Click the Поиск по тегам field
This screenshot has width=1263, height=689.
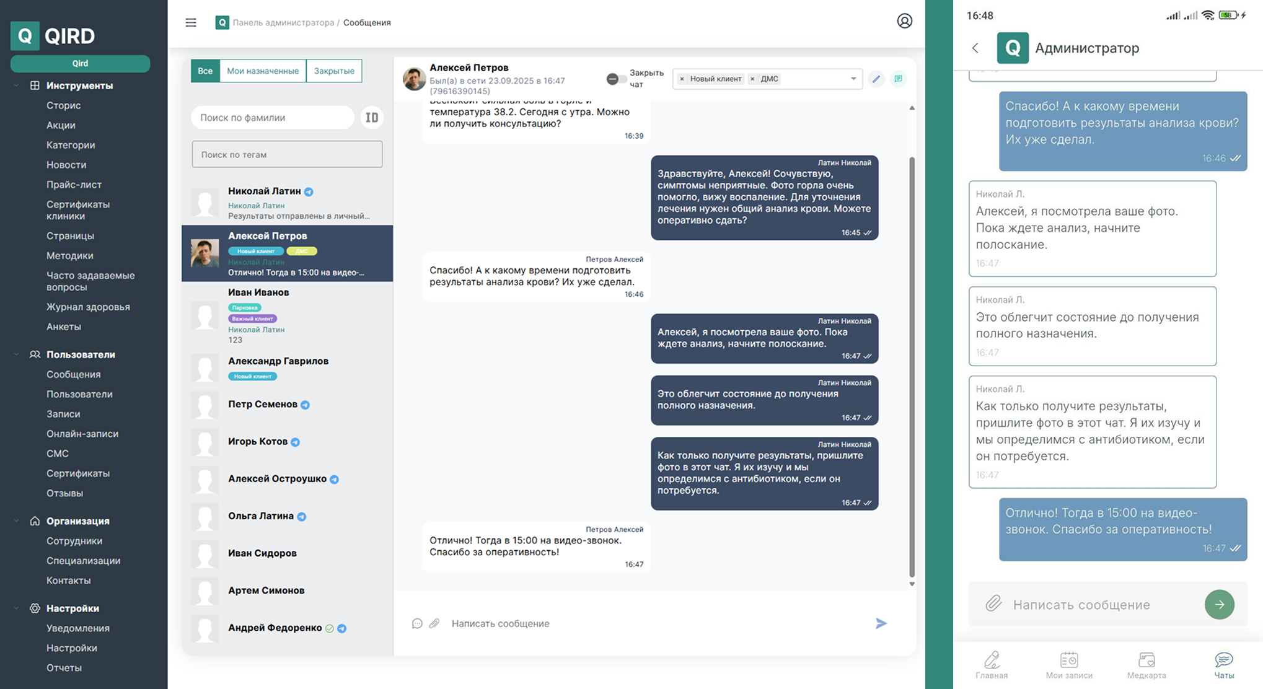287,154
